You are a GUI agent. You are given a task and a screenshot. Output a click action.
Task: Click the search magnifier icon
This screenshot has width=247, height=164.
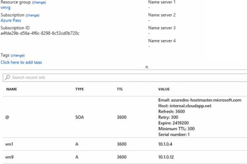7,77
